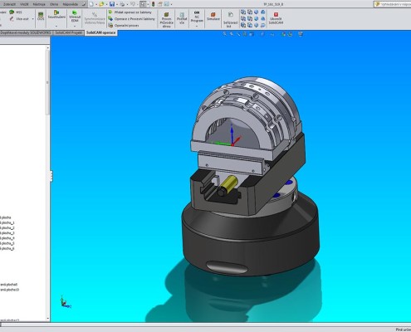This screenshot has height=332, width=411.
Task: Click the Save floppy disk icon
Action: click(112, 4)
